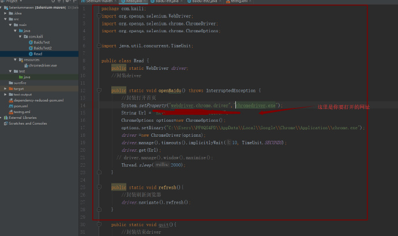Select testng.xml in the project tree

point(22,112)
